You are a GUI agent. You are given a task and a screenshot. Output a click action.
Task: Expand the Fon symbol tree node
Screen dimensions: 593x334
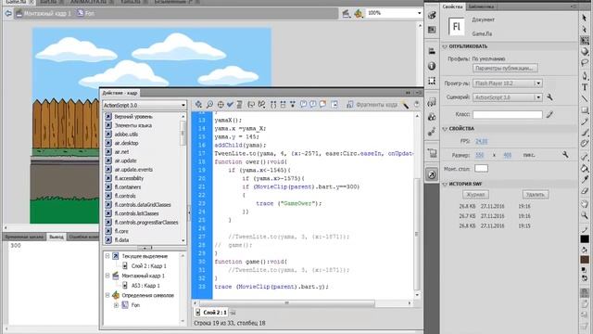pyautogui.click(x=117, y=305)
